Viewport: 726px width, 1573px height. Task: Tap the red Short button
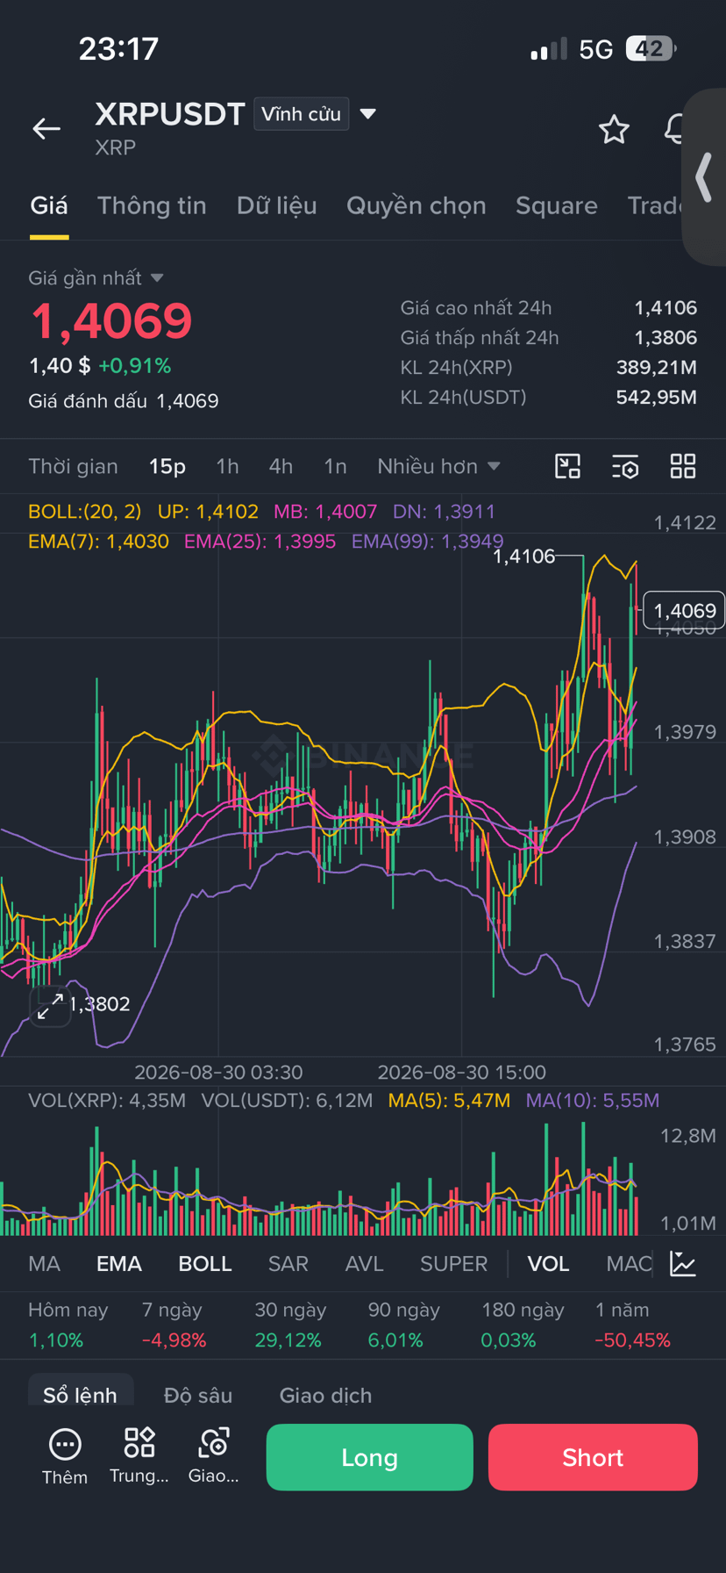click(x=593, y=1457)
